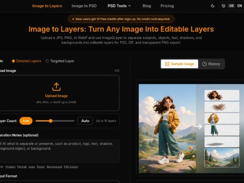Click the Auto layer count value box
The image size is (244, 183).
(x=85, y=121)
